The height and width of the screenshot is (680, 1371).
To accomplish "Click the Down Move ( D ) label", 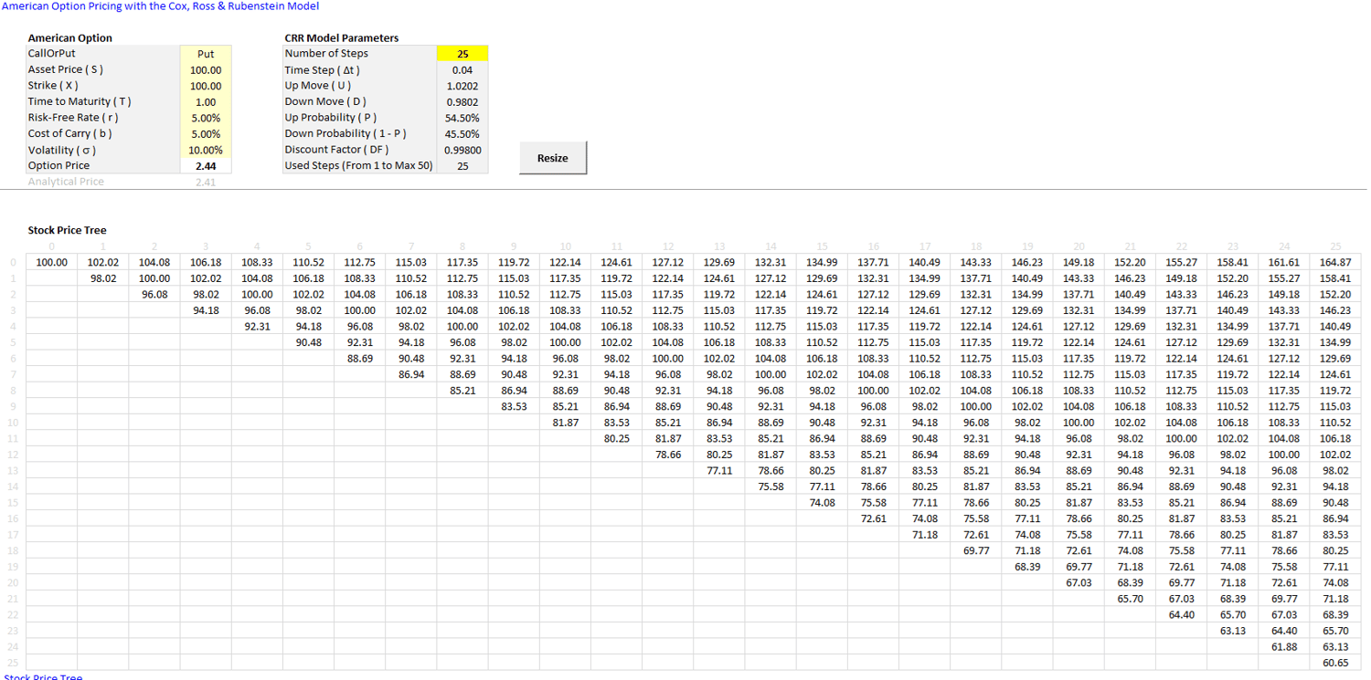I will 324,102.
